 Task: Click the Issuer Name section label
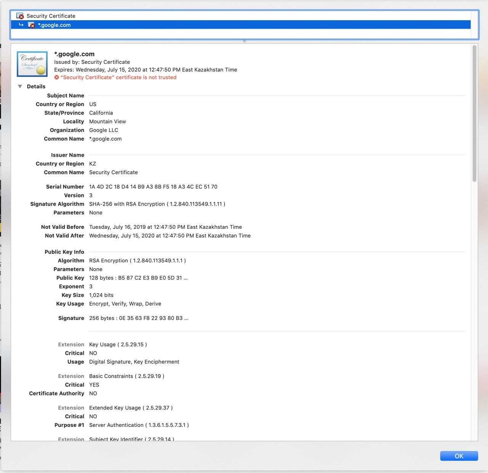tap(67, 155)
